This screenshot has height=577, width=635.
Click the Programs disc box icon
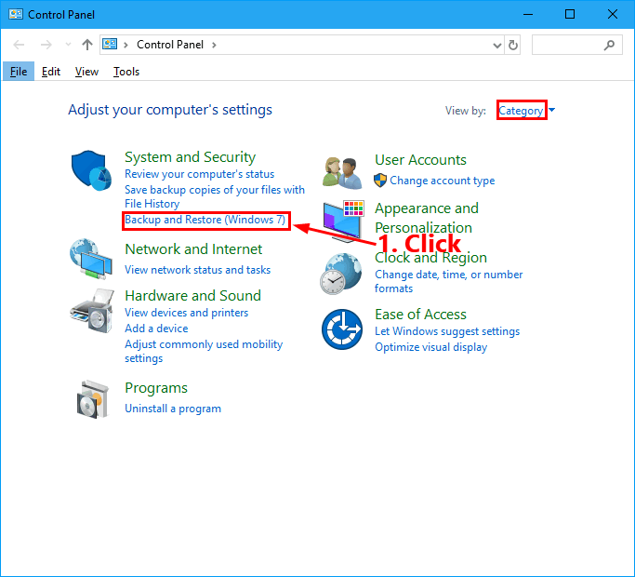[x=93, y=400]
